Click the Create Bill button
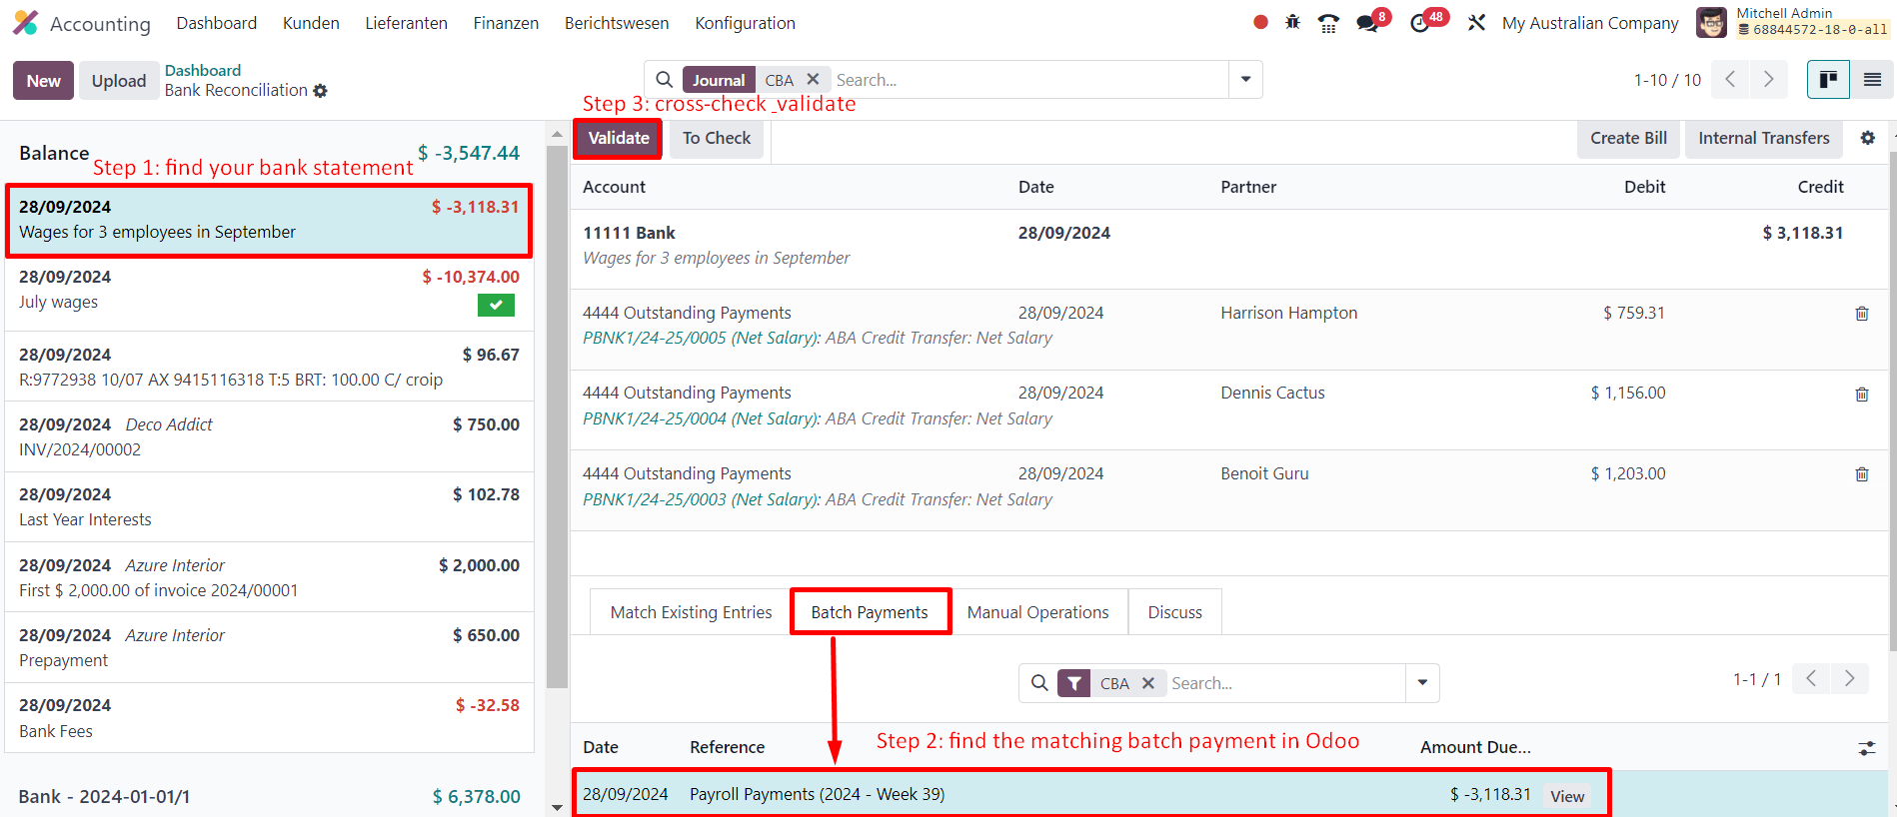This screenshot has width=1897, height=817. 1628,139
